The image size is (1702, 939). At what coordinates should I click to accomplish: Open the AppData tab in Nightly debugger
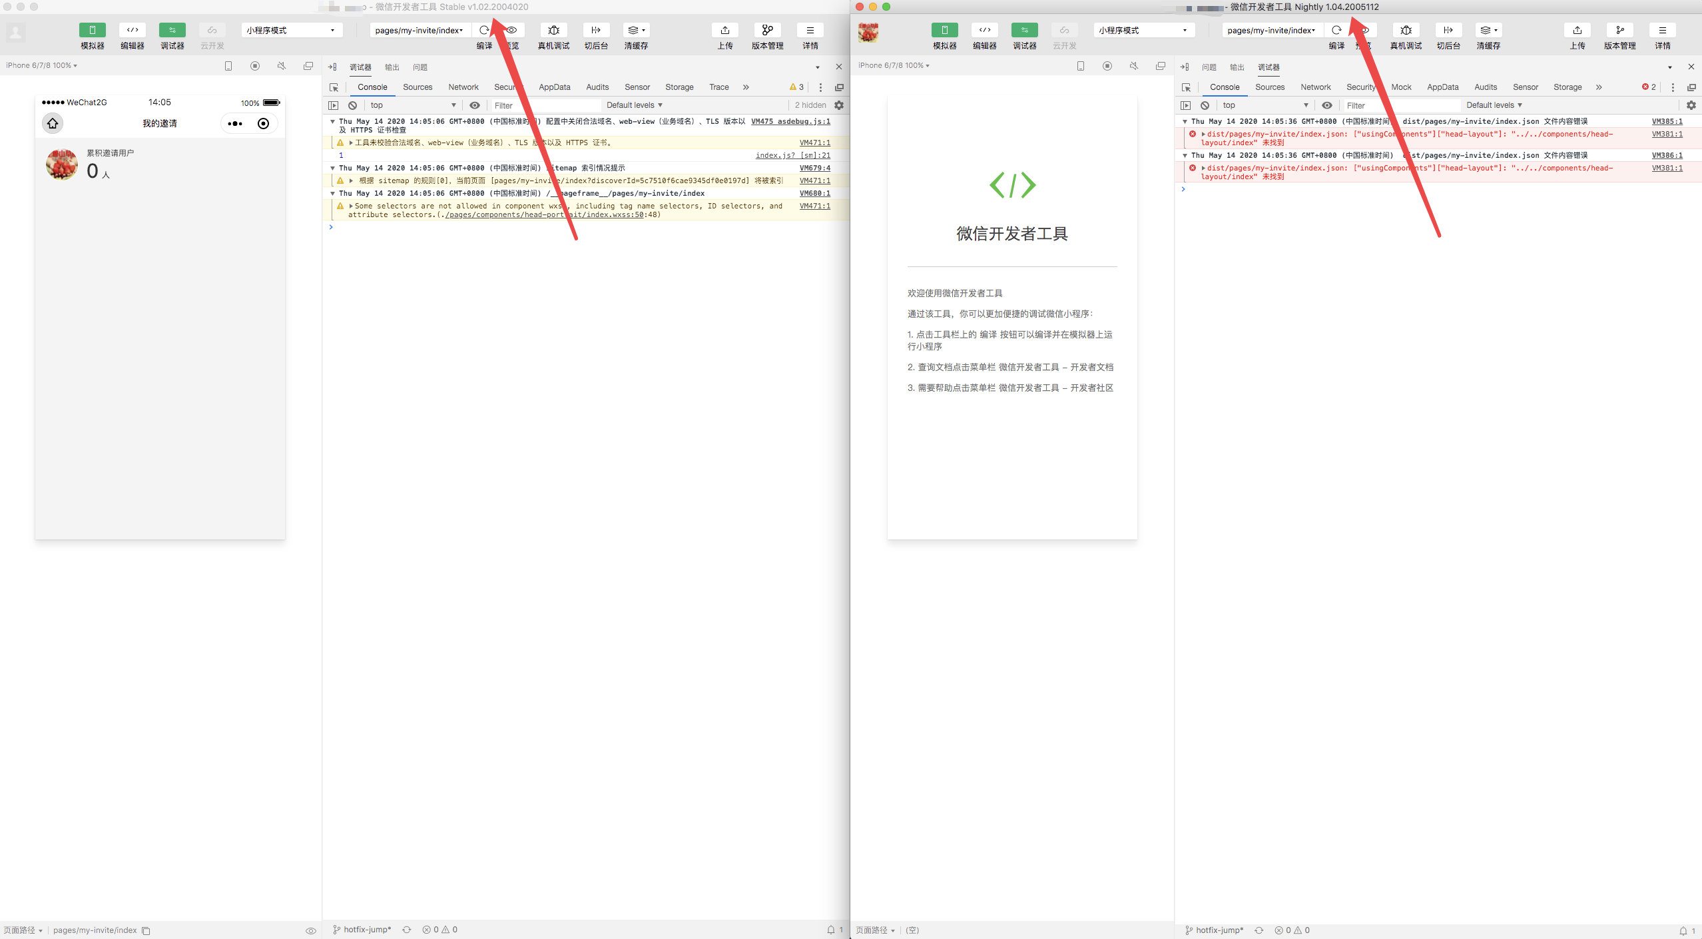pos(1442,87)
